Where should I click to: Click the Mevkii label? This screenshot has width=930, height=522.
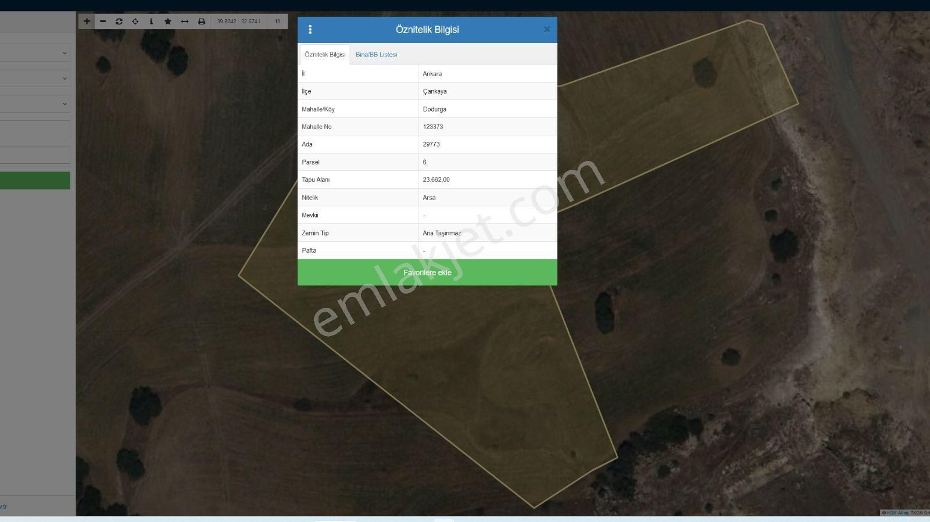[310, 215]
